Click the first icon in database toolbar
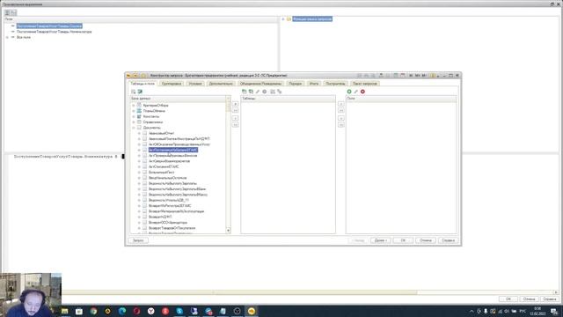Viewport: 563px width, 317px height. (x=133, y=92)
